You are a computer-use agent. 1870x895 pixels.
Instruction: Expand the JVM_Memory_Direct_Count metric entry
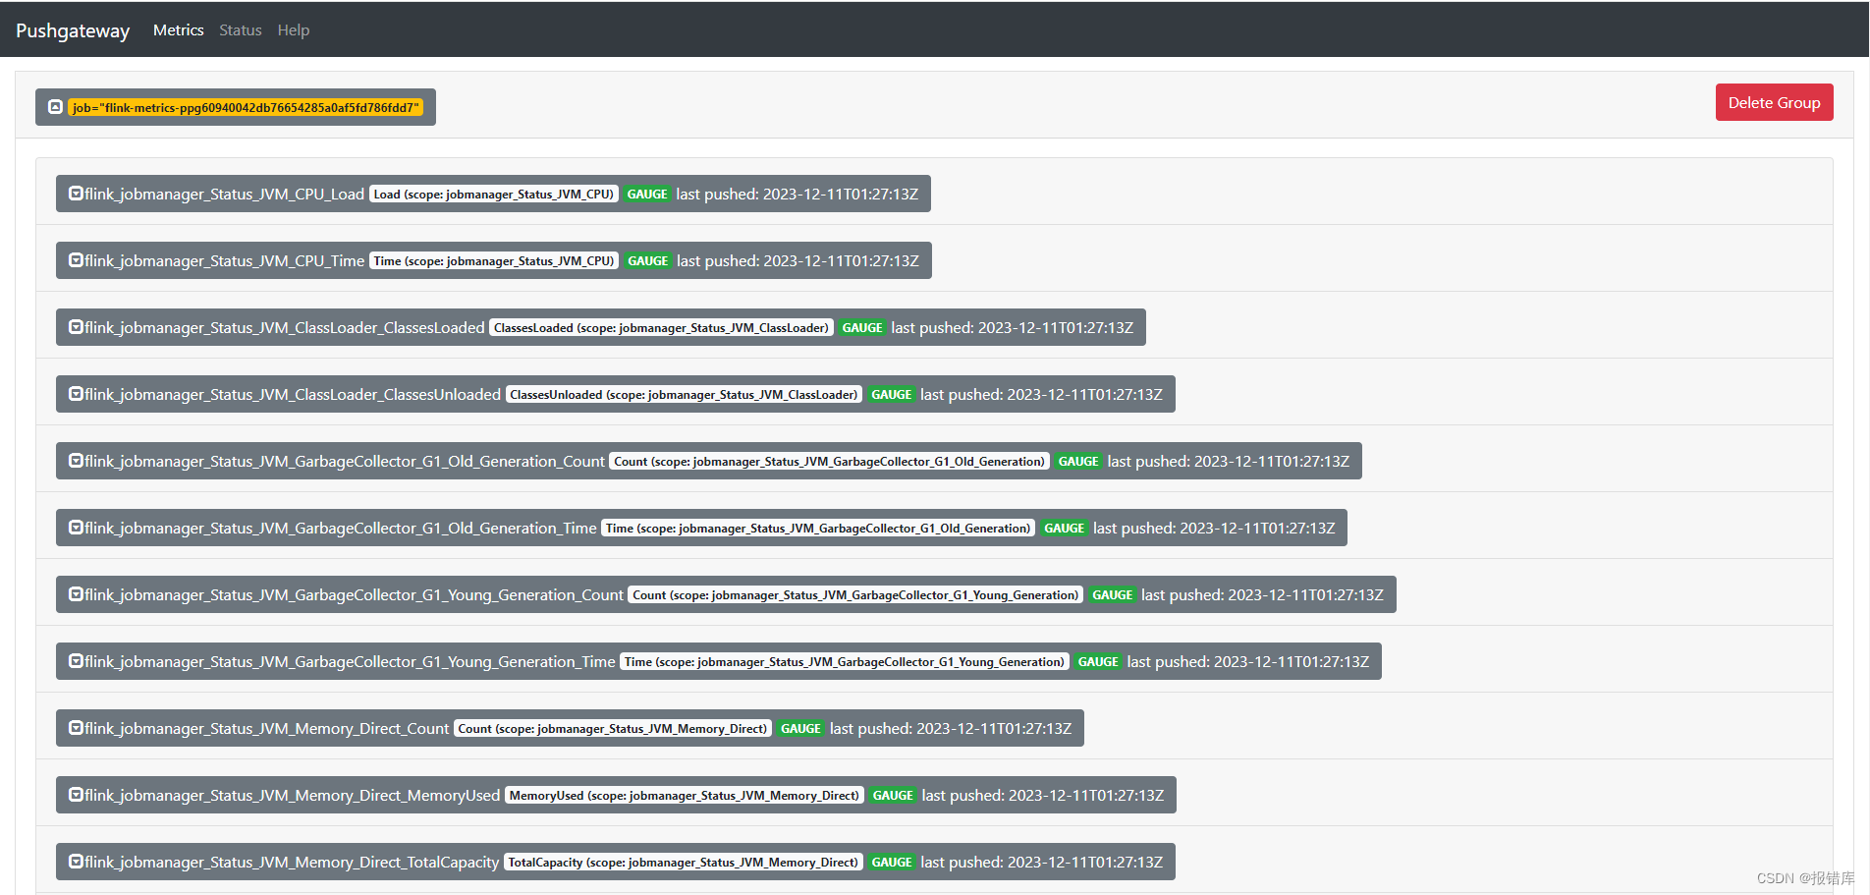pyautogui.click(x=76, y=728)
